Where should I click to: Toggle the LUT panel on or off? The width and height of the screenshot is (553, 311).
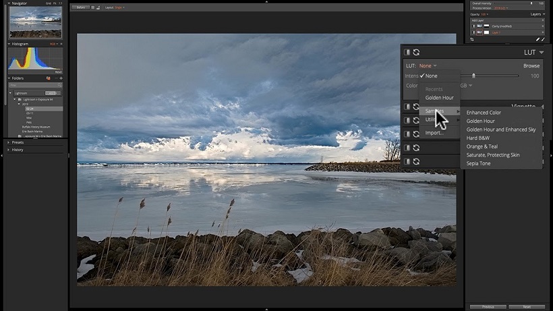[407, 52]
